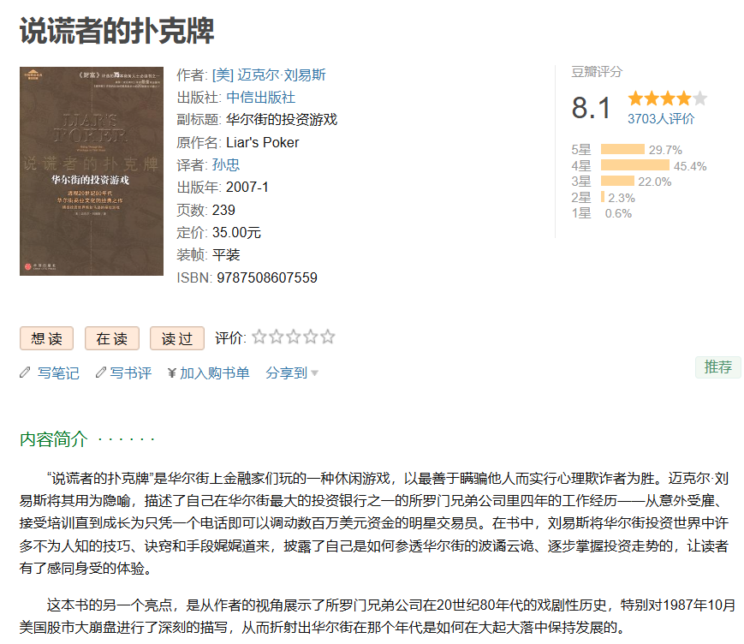Click the 8.1 score number

[592, 108]
